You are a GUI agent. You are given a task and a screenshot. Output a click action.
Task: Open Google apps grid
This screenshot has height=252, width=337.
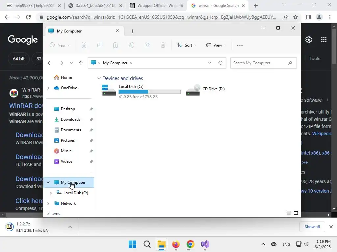coord(324,40)
